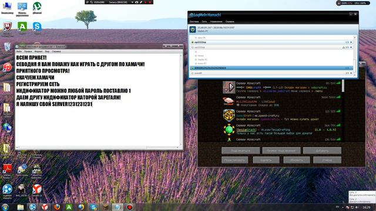Viewport: 376px width, 211px height.
Task: Toggle the selected SERVER network status icon
Action: tap(192, 68)
